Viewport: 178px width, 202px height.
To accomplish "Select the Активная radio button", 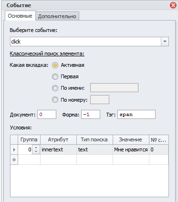I will (x=55, y=65).
